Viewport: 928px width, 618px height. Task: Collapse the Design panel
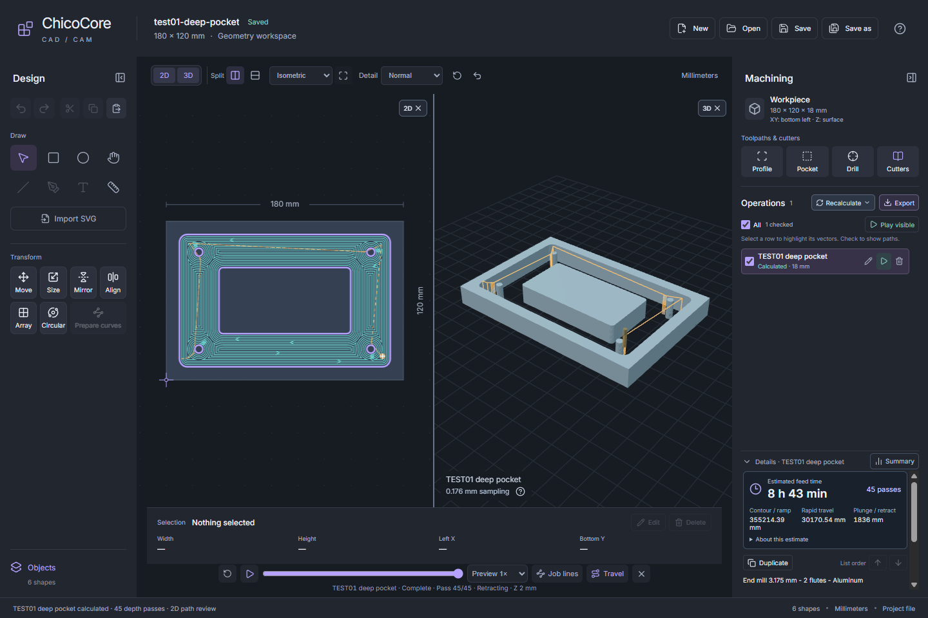[x=120, y=78]
